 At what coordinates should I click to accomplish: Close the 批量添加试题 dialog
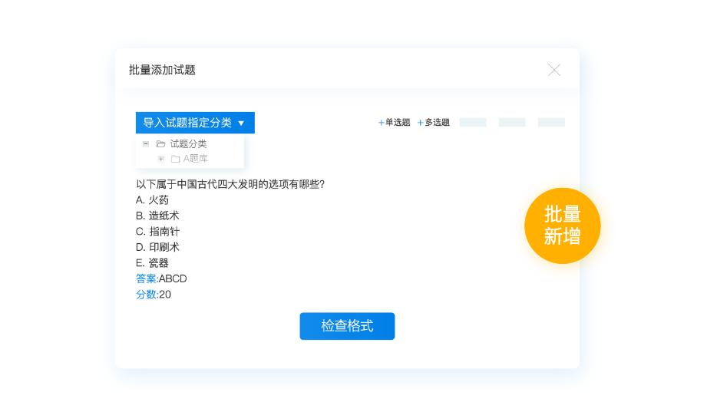[553, 70]
